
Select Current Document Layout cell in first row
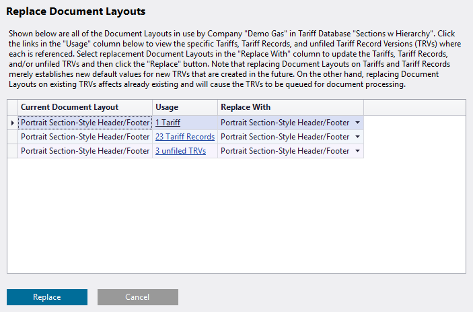[x=85, y=123]
